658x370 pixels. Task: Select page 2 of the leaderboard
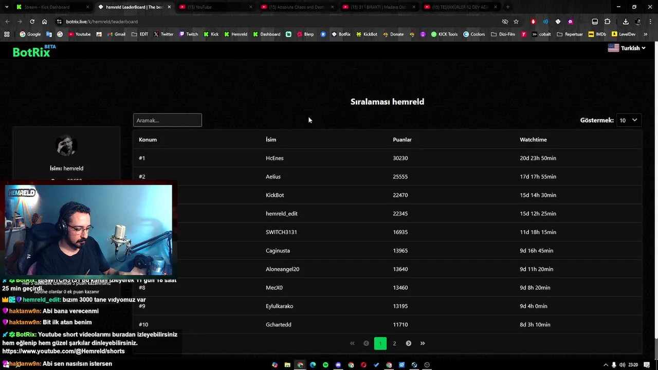pos(394,343)
